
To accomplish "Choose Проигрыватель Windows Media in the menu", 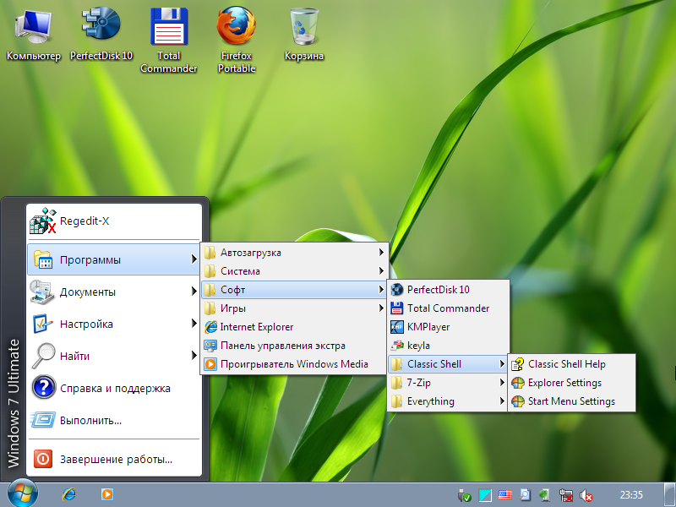I will pyautogui.click(x=294, y=364).
